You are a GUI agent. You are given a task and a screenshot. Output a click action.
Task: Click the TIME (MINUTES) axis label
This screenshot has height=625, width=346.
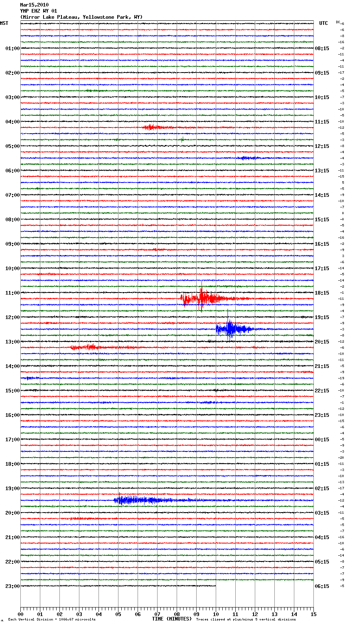point(172,619)
